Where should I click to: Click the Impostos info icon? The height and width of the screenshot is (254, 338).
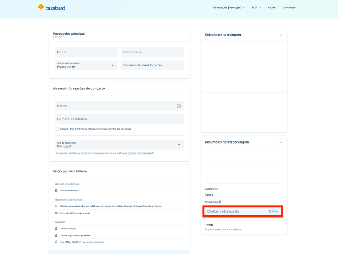[220, 202]
